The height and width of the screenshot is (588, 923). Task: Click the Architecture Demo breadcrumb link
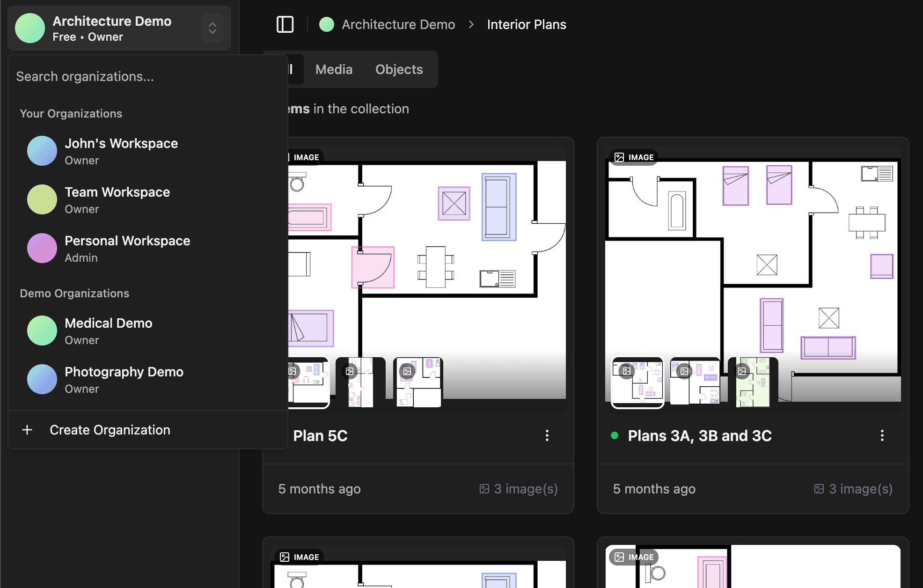point(398,24)
